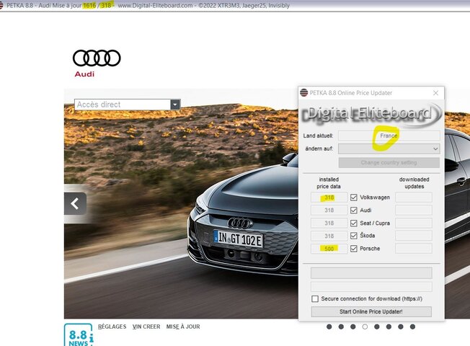Select the fifth carousel dot
The height and width of the screenshot is (346, 470).
(x=377, y=327)
